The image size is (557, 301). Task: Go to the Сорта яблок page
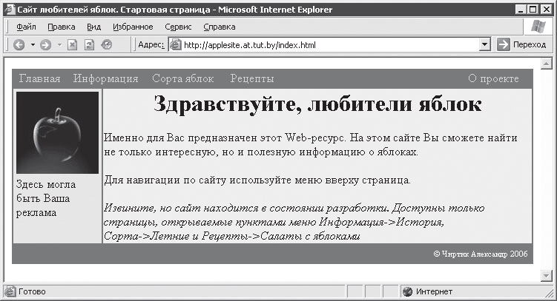click(x=182, y=78)
